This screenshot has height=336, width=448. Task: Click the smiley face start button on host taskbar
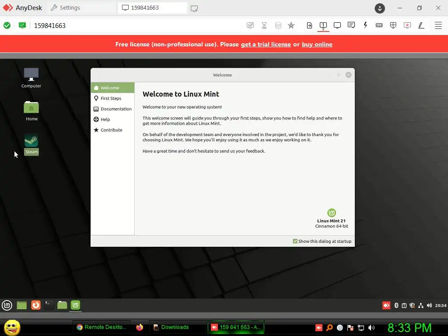point(12,327)
